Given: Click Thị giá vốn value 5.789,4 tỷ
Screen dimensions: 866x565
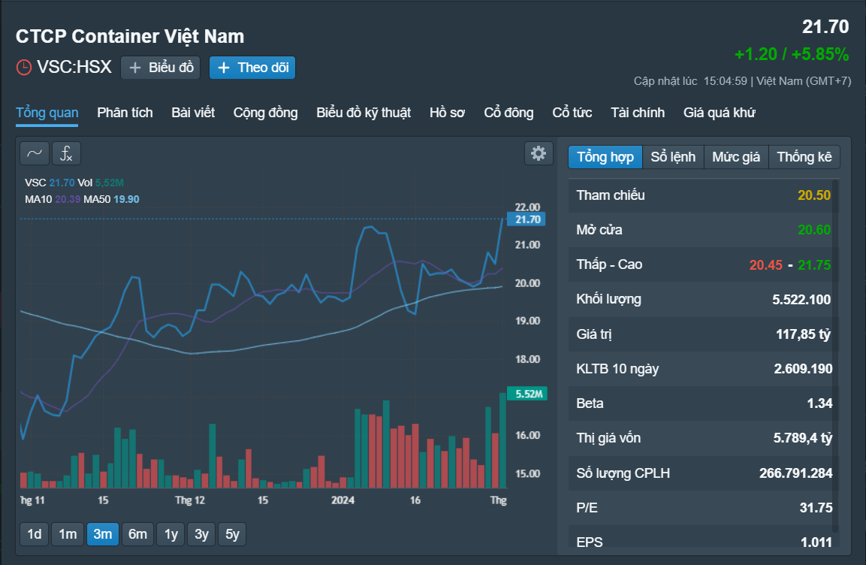Looking at the screenshot, I should click(x=802, y=438).
